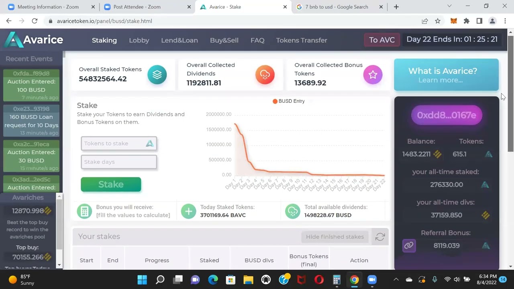Open Windows Start menu
This screenshot has width=514, height=289.
pos(142,279)
